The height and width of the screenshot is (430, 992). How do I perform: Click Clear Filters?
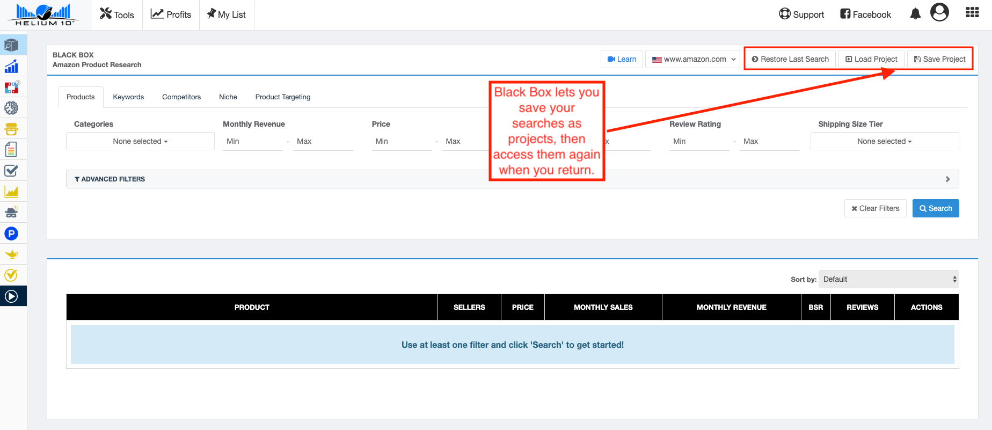pyautogui.click(x=876, y=208)
